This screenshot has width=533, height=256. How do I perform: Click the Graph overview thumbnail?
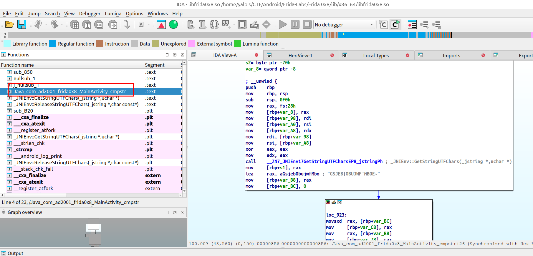[93, 232]
